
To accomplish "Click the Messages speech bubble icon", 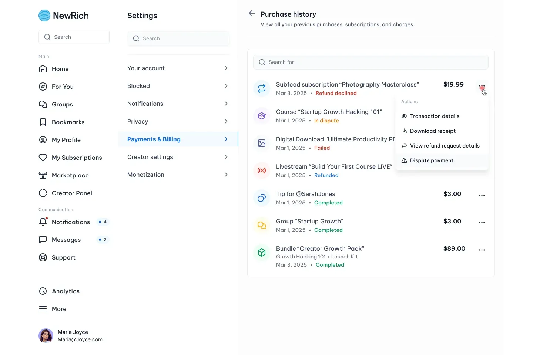I will (x=43, y=240).
